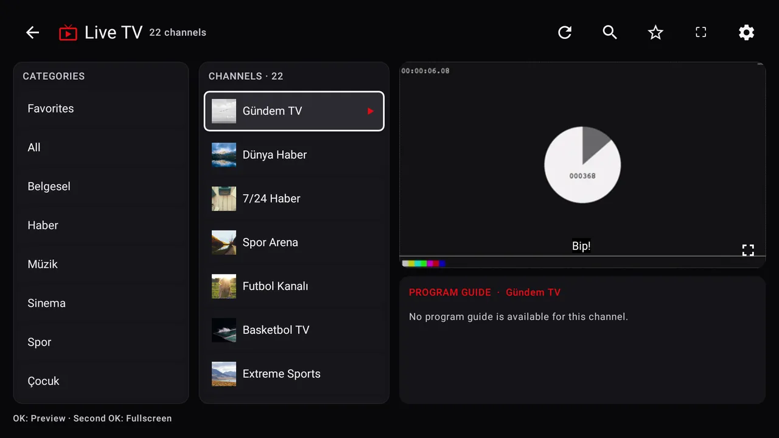Click the 7/24 Haber channel thumbnail

[x=224, y=198]
